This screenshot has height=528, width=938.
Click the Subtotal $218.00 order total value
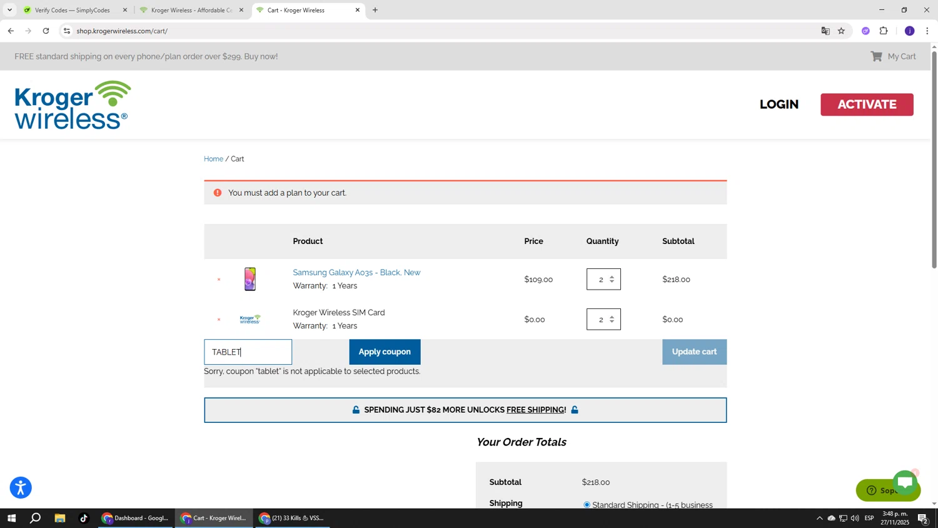pyautogui.click(x=596, y=482)
